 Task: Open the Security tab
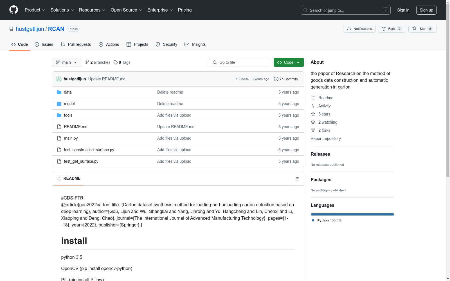[166, 44]
